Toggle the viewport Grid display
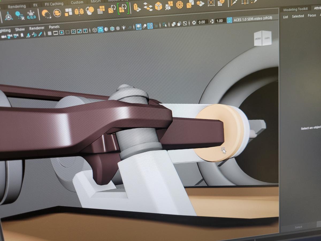The image size is (321, 241). tap(50, 33)
